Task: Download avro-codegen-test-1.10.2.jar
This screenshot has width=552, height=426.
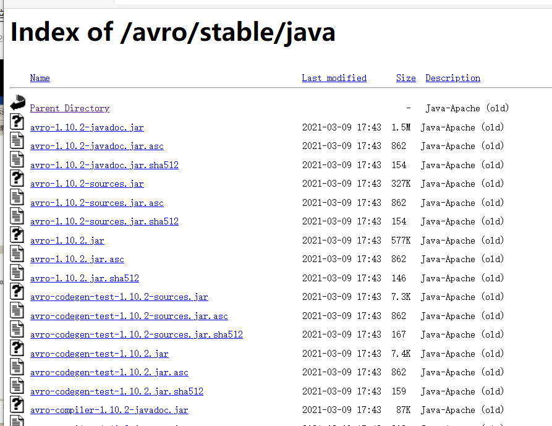Action: [x=100, y=354]
